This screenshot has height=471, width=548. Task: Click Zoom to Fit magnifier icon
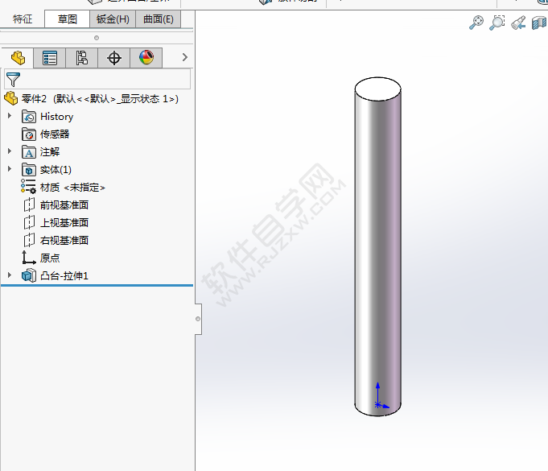tap(476, 23)
